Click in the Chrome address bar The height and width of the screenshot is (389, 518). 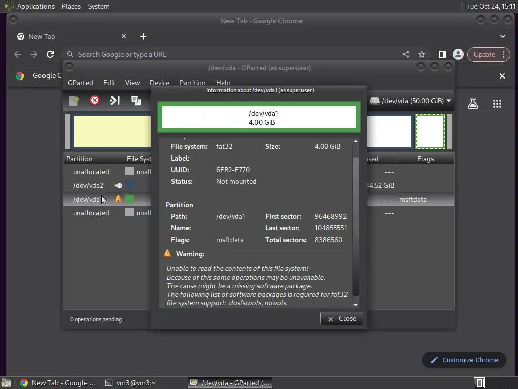[x=231, y=54]
